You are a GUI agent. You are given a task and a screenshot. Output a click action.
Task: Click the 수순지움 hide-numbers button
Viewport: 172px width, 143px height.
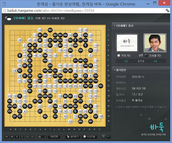pos(89,137)
